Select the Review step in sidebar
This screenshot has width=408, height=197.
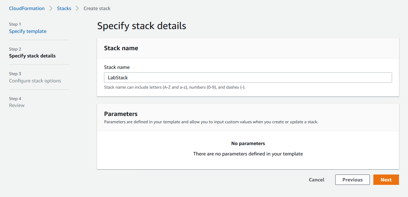pyautogui.click(x=17, y=105)
